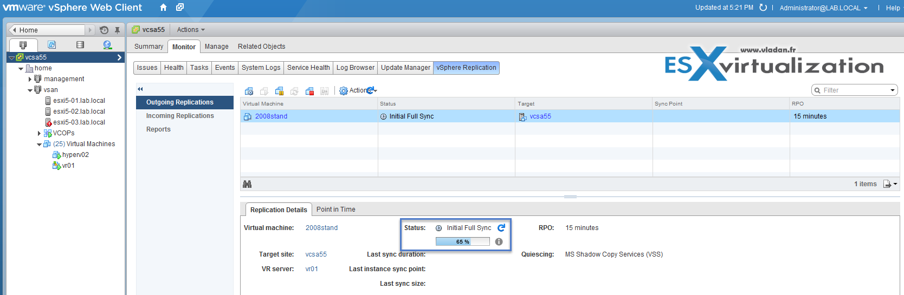Select esxi5-01.lab.local host

point(79,101)
